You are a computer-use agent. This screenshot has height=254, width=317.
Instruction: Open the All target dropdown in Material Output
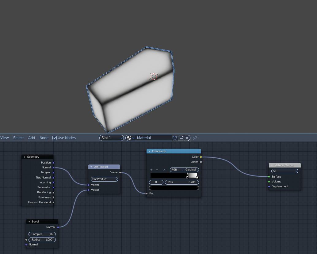[285, 171]
